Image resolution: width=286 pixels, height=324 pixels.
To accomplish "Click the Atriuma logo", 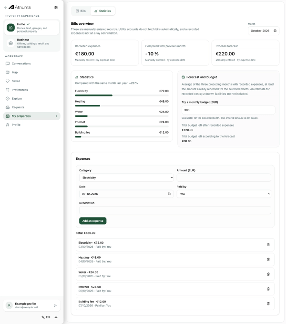I will [20, 7].
